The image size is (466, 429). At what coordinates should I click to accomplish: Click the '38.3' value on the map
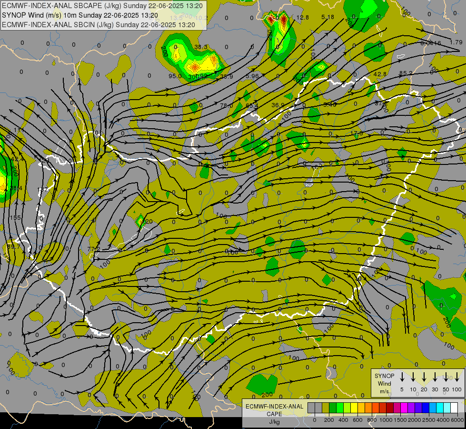(x=201, y=47)
